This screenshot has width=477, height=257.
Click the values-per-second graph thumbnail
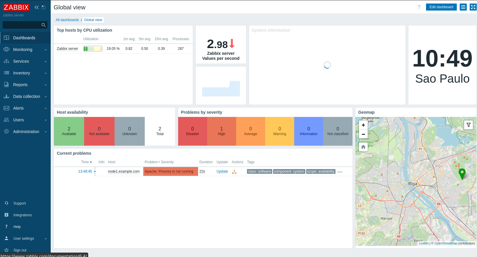[x=221, y=88]
